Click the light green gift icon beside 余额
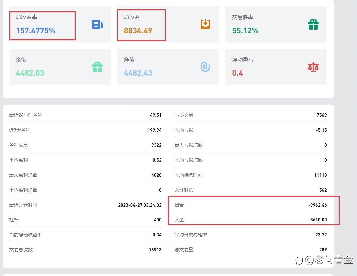This screenshot has width=357, height=276. pyautogui.click(x=97, y=67)
